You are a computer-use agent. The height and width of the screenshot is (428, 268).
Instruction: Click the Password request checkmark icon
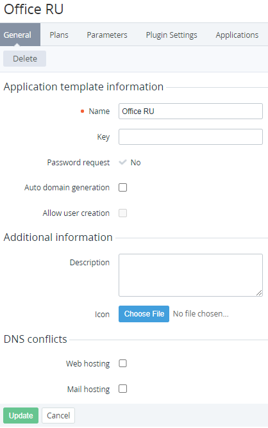pos(122,162)
